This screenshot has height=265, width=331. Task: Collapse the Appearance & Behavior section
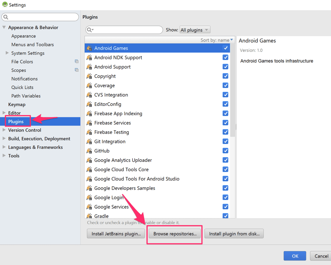point(4,27)
